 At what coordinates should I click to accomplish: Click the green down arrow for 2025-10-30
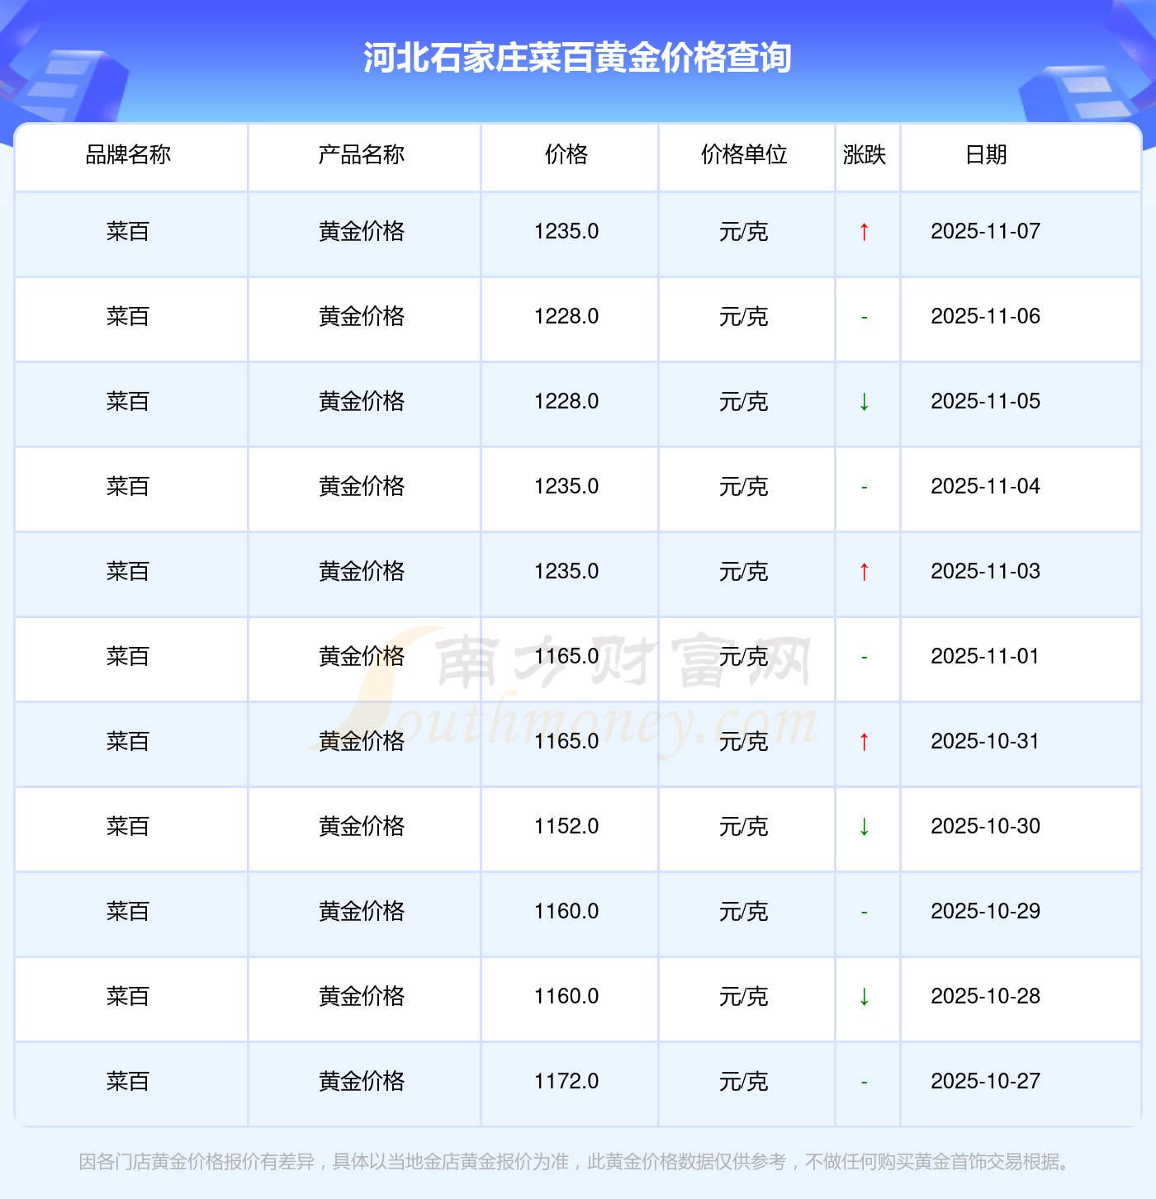coord(864,827)
